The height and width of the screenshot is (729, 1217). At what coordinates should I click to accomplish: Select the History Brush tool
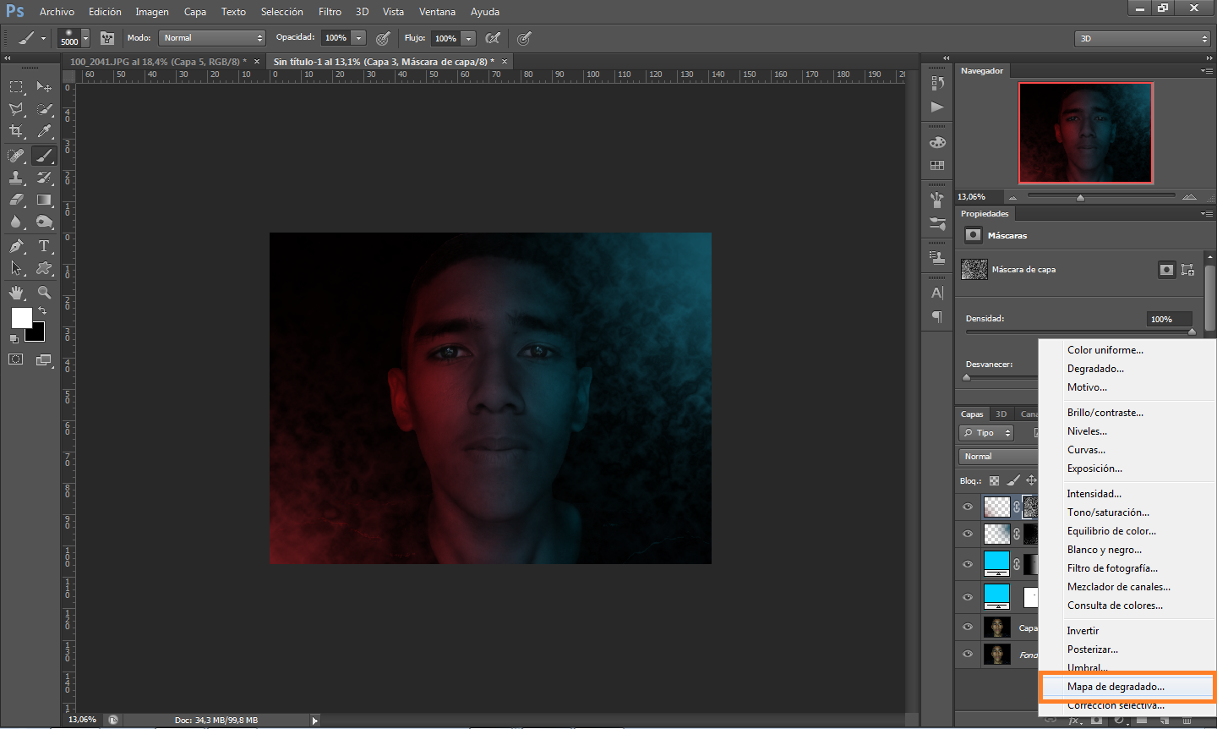44,178
